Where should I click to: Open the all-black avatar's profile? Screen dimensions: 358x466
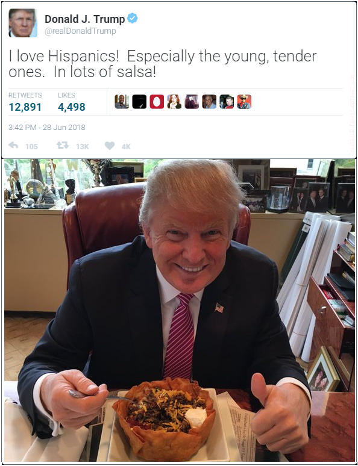click(139, 102)
